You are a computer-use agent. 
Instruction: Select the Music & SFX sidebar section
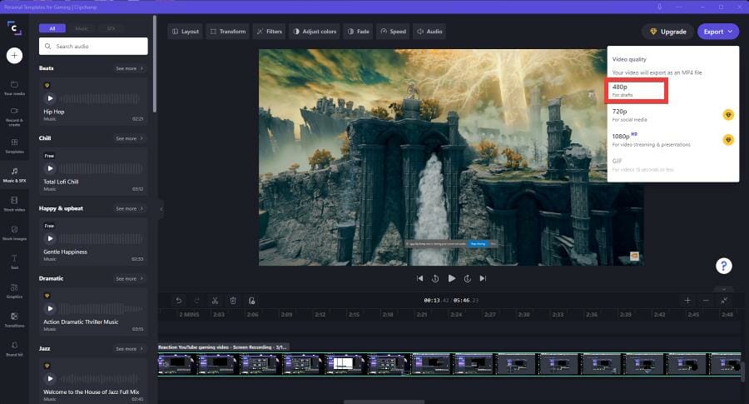tap(14, 175)
